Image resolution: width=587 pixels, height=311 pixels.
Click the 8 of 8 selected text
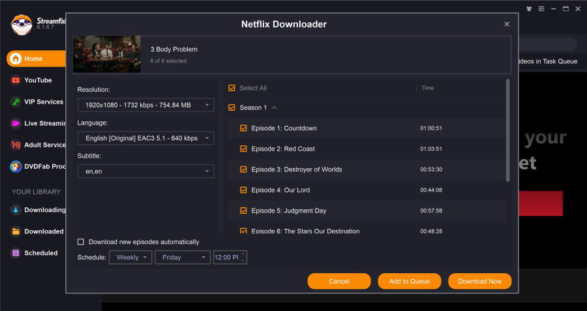(x=168, y=61)
